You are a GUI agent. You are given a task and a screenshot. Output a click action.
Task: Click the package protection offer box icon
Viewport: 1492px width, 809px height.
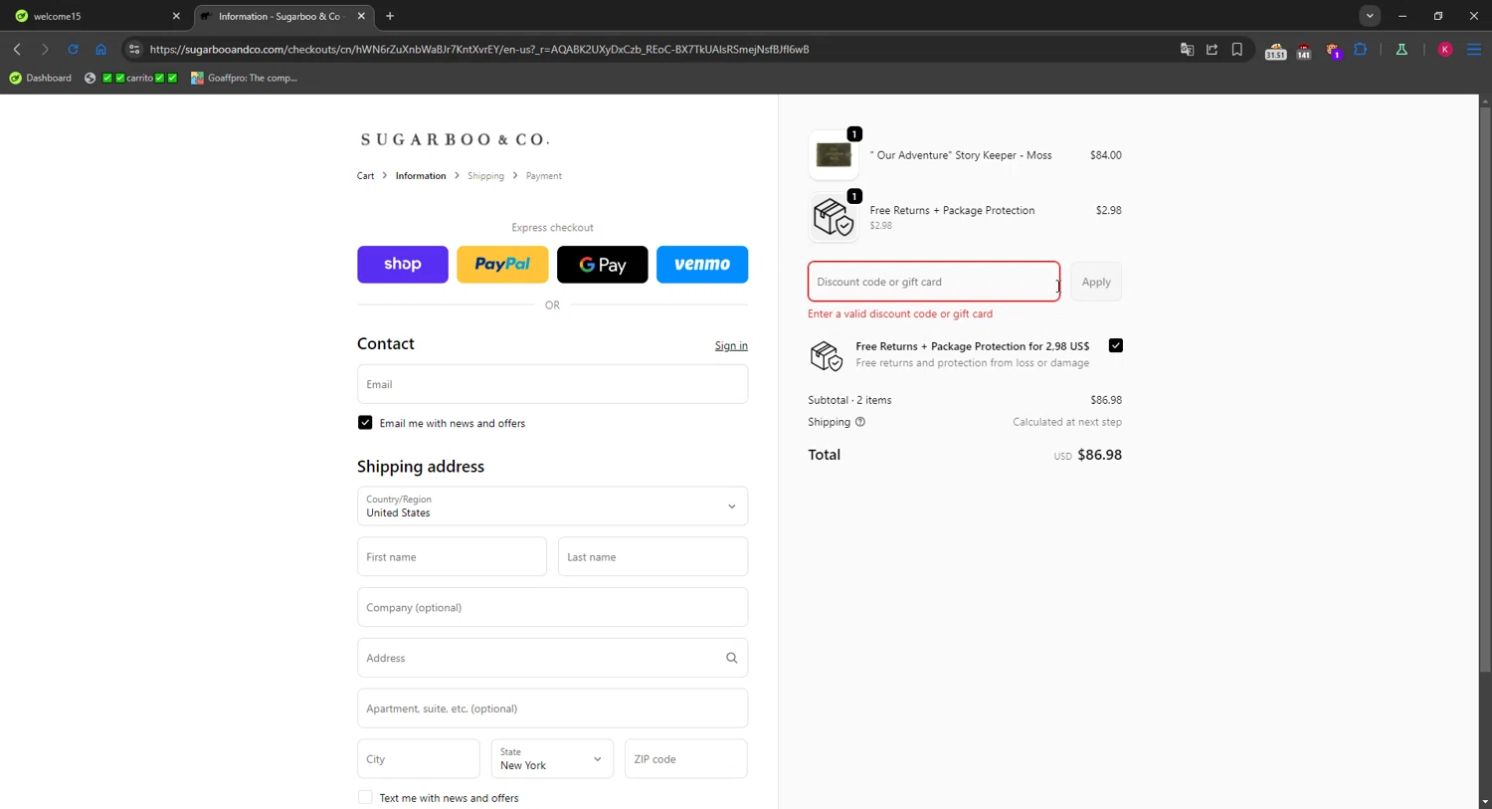point(826,355)
